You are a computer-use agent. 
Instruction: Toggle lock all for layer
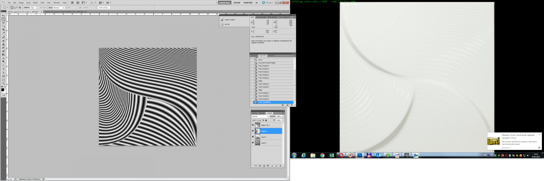266,120
